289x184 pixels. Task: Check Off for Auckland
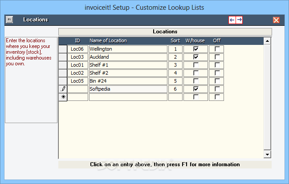(x=217, y=57)
